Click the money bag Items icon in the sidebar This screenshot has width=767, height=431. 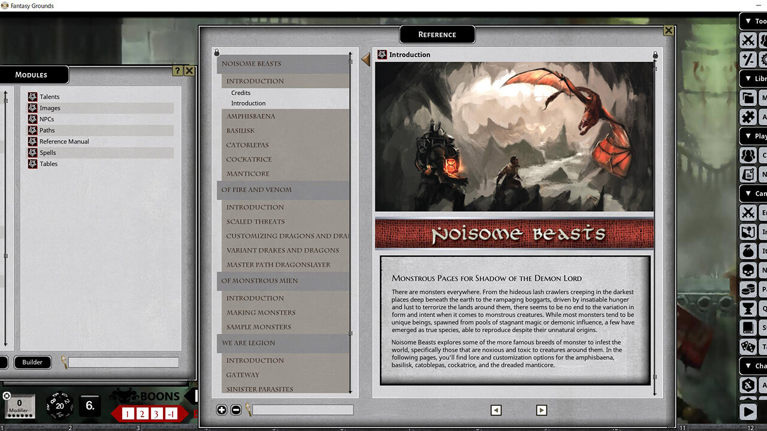[749, 251]
